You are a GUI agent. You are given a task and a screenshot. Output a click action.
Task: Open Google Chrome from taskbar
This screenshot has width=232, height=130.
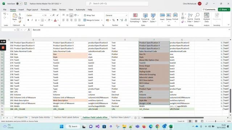pos(157,126)
